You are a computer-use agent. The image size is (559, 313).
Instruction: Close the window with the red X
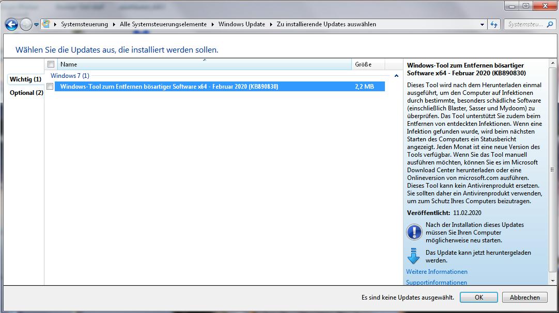[545, 6]
